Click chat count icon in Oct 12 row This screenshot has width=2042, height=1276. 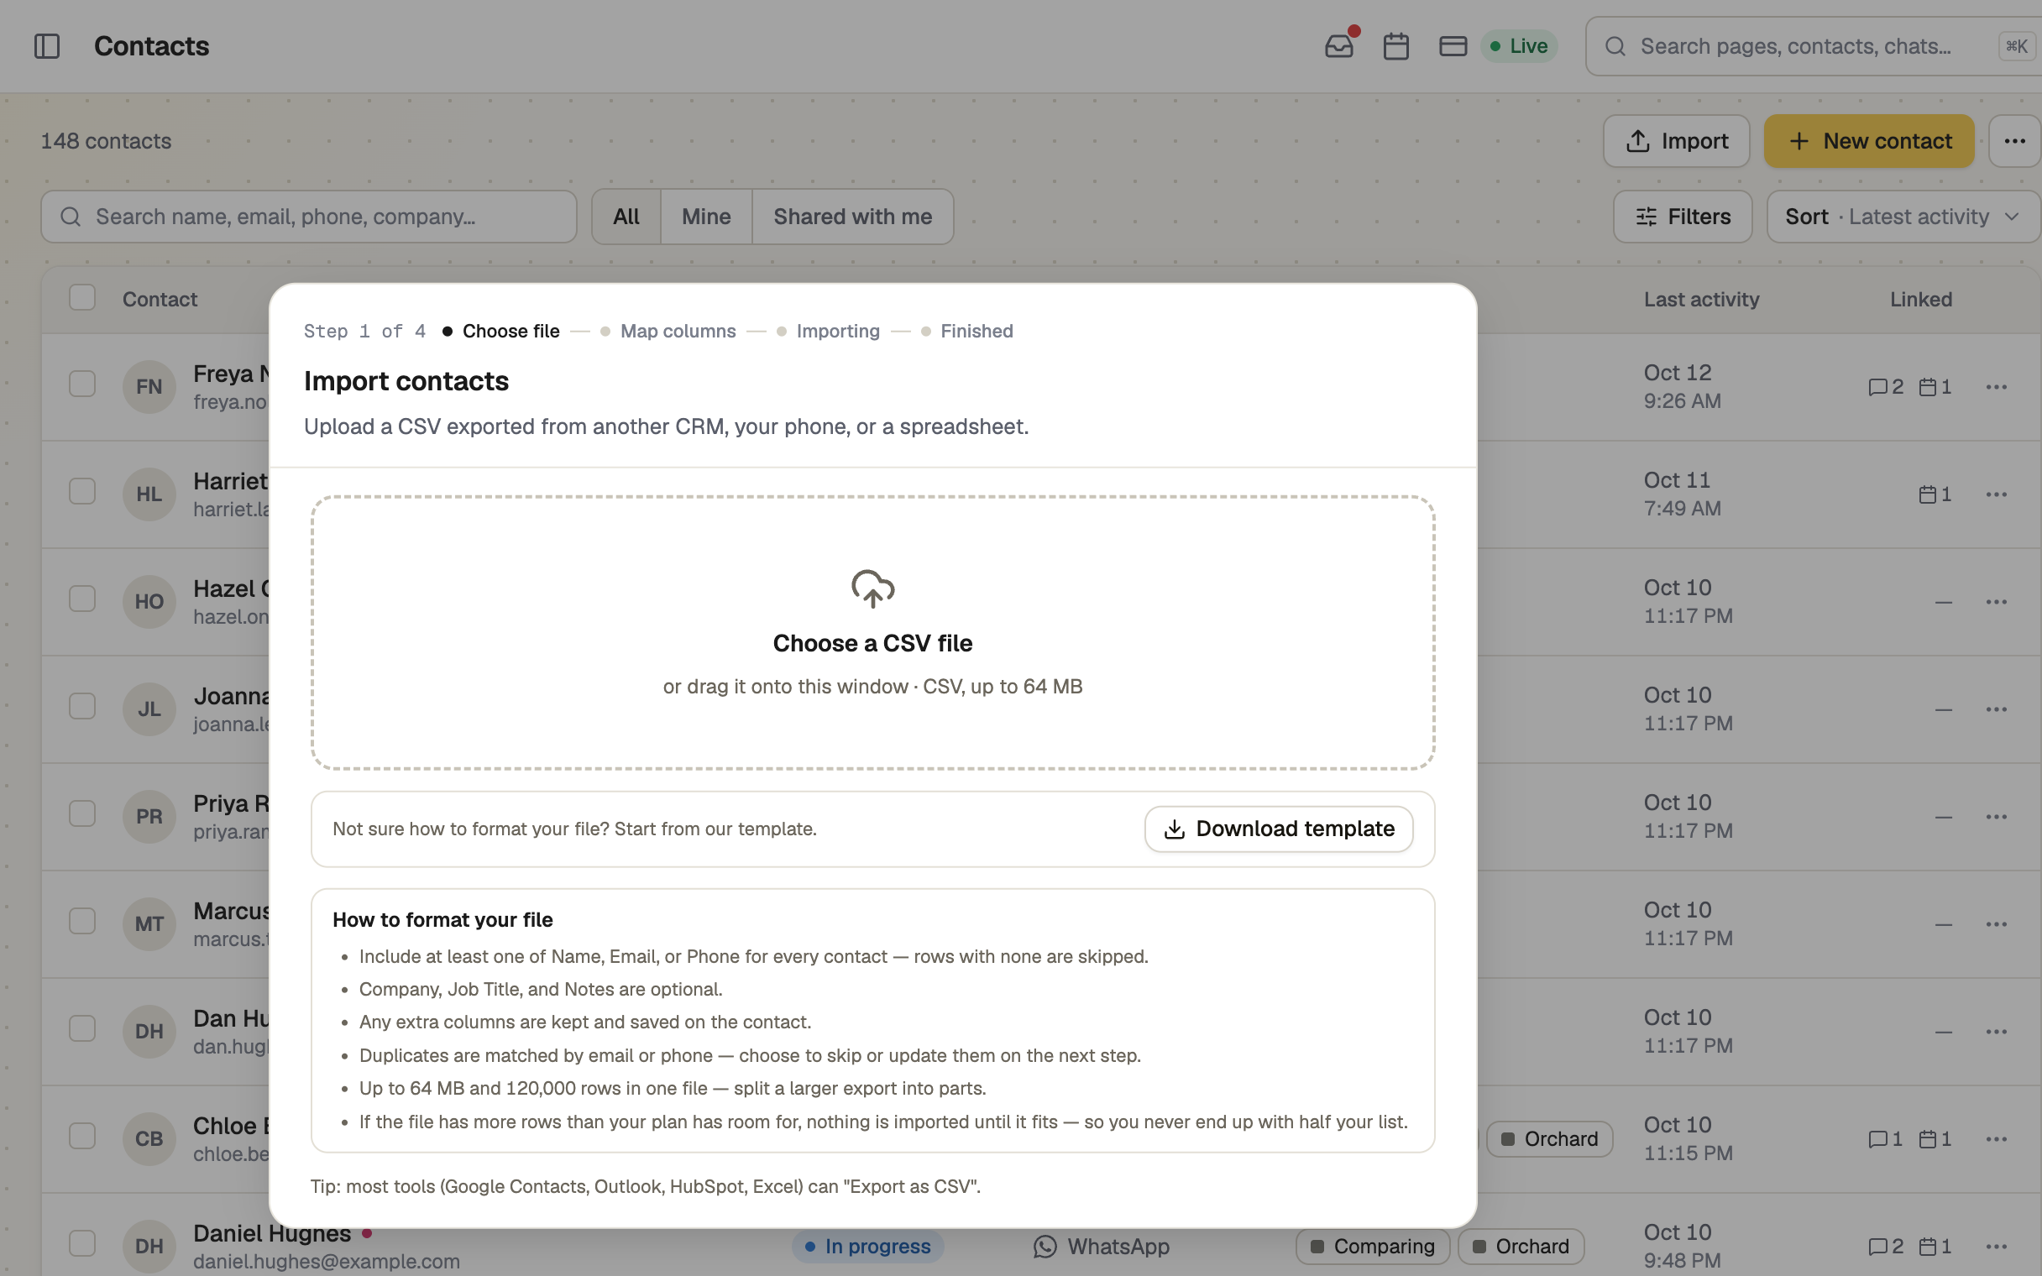(x=1886, y=386)
